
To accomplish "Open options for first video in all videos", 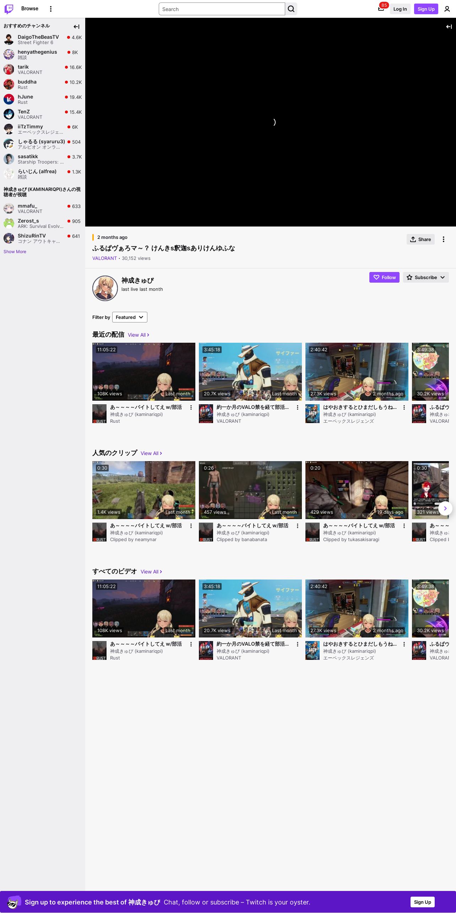I will click(191, 644).
